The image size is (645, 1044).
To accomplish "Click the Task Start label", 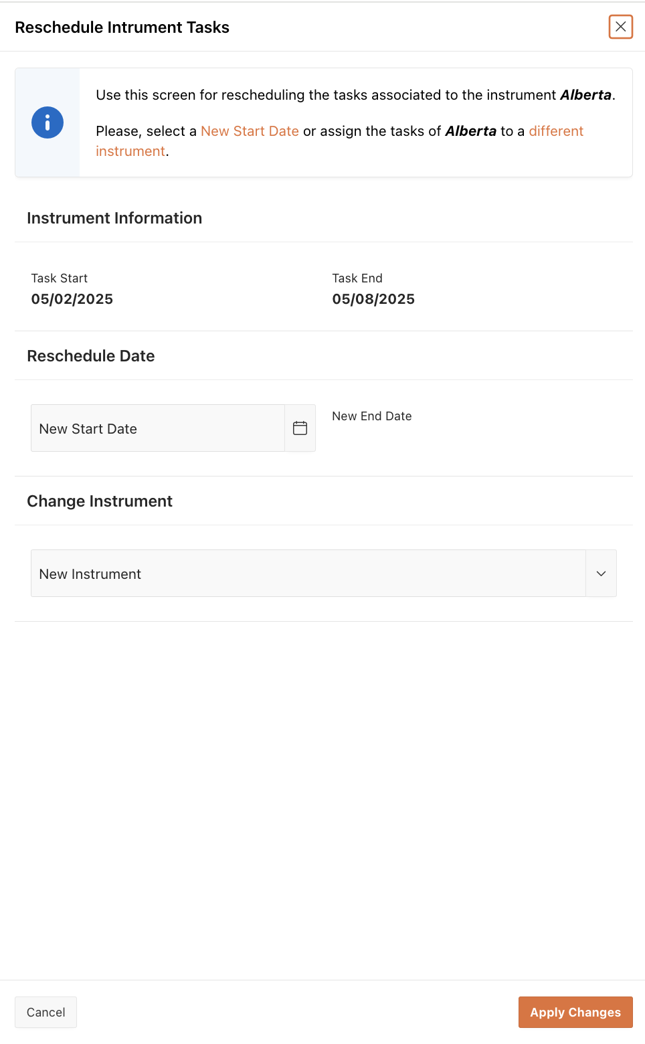I will [60, 278].
